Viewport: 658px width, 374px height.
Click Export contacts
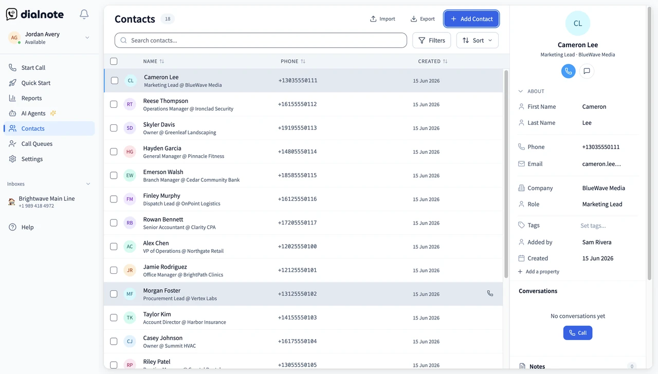coord(423,19)
